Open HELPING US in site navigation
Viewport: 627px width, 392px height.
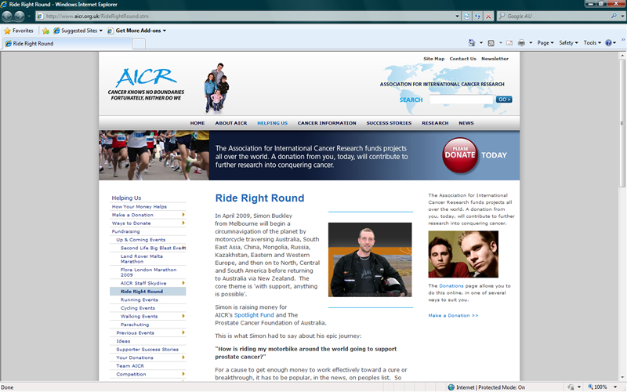(272, 123)
